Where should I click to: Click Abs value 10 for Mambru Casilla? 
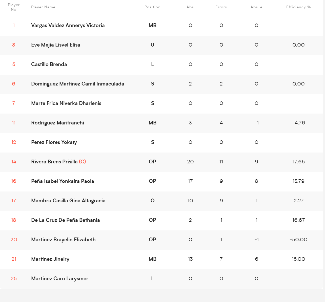coord(190,201)
